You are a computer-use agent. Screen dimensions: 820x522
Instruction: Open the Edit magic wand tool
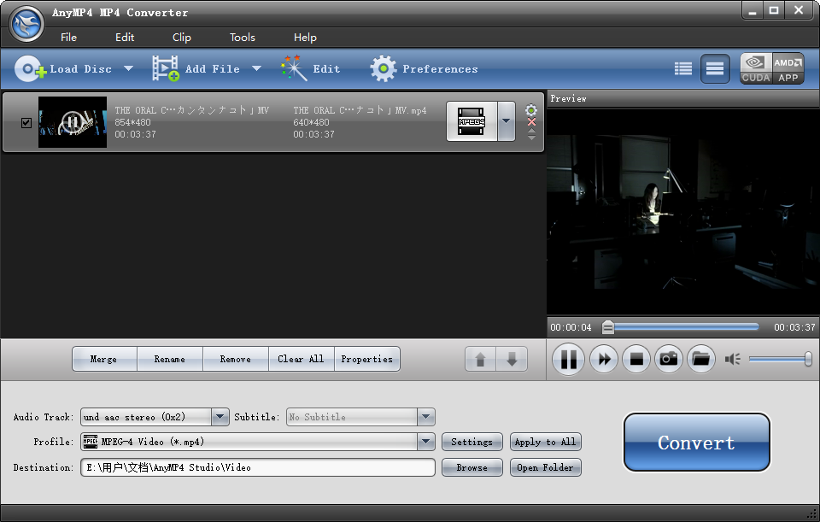pyautogui.click(x=294, y=68)
